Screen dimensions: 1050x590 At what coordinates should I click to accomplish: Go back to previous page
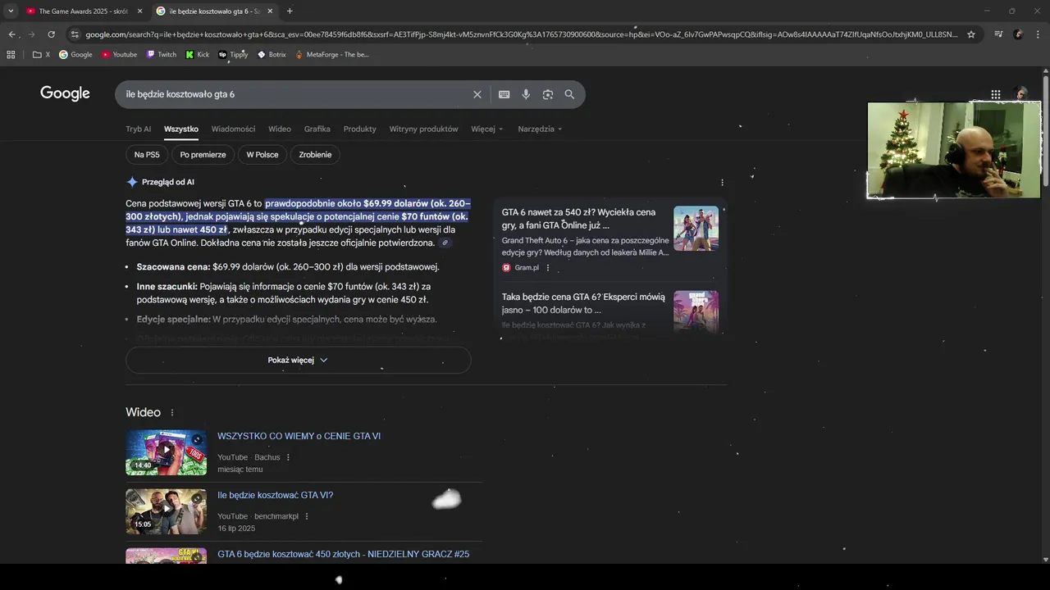tap(11, 34)
